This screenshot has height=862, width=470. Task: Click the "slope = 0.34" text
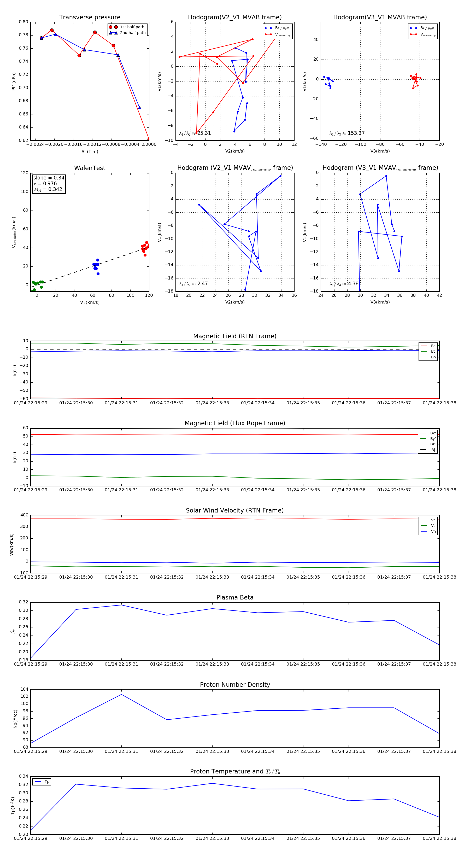click(49, 178)
